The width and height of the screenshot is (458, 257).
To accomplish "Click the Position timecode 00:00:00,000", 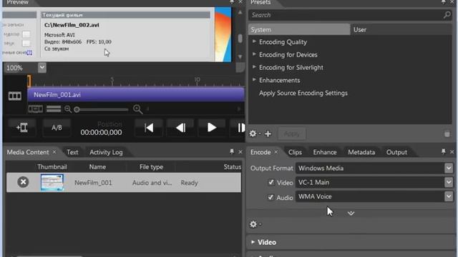I will [x=101, y=133].
